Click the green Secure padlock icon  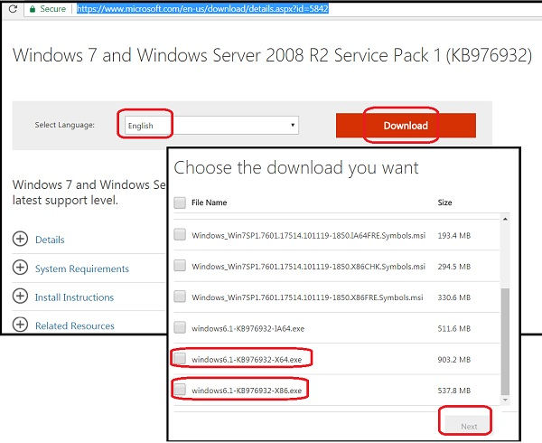click(33, 9)
